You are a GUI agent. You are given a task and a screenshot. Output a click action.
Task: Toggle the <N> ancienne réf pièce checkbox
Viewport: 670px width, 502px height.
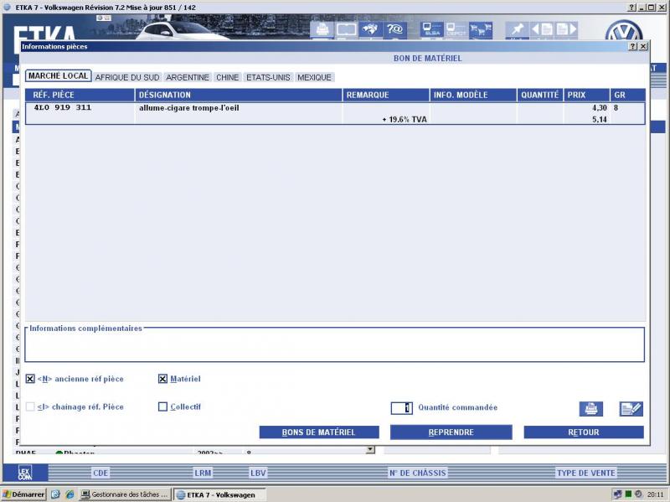tap(30, 379)
